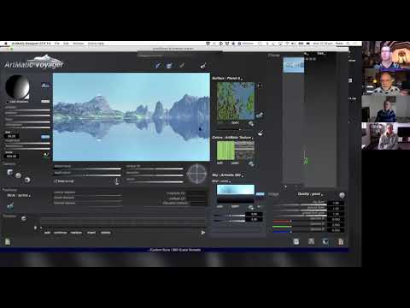Viewport: 410px width, 308px height.
Task: Click the sky gradient thumbnail
Action: point(236,194)
